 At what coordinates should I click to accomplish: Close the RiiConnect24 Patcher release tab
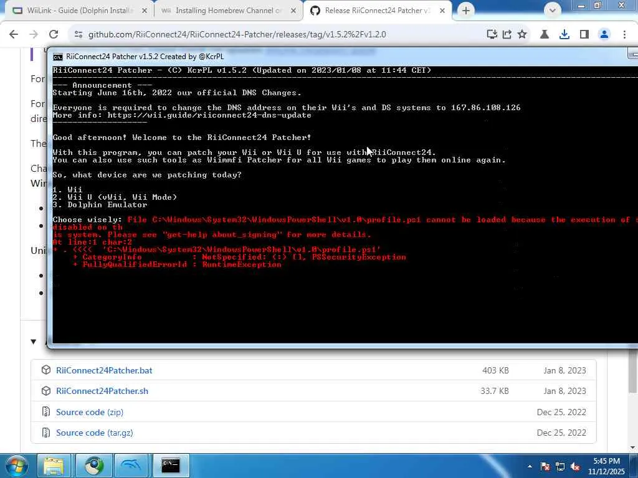tap(442, 11)
